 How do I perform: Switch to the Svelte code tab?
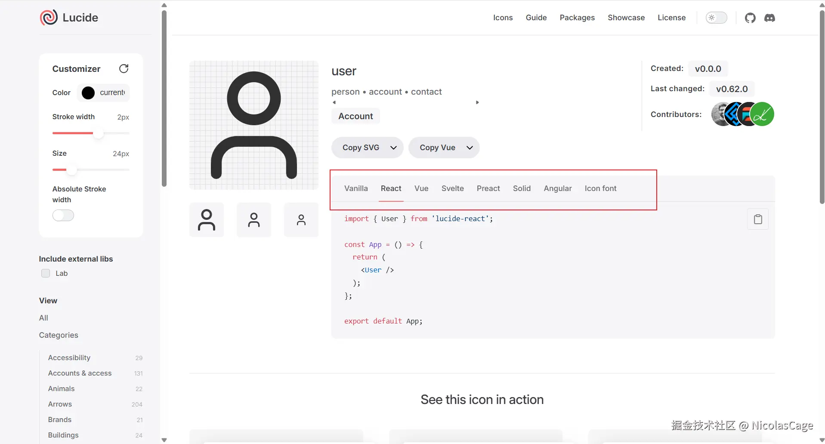click(452, 188)
